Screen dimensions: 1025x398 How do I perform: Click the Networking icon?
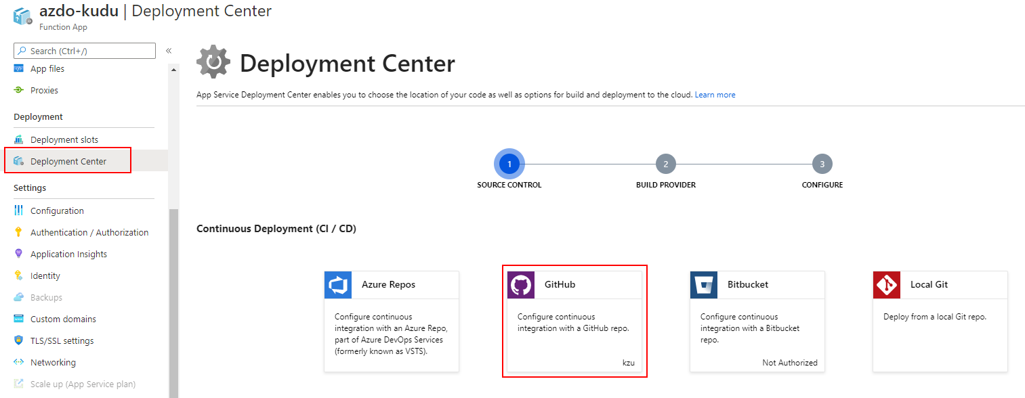tap(19, 362)
